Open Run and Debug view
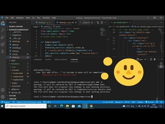Image resolution: width=165 pixels, height=124 pixels. [3, 37]
